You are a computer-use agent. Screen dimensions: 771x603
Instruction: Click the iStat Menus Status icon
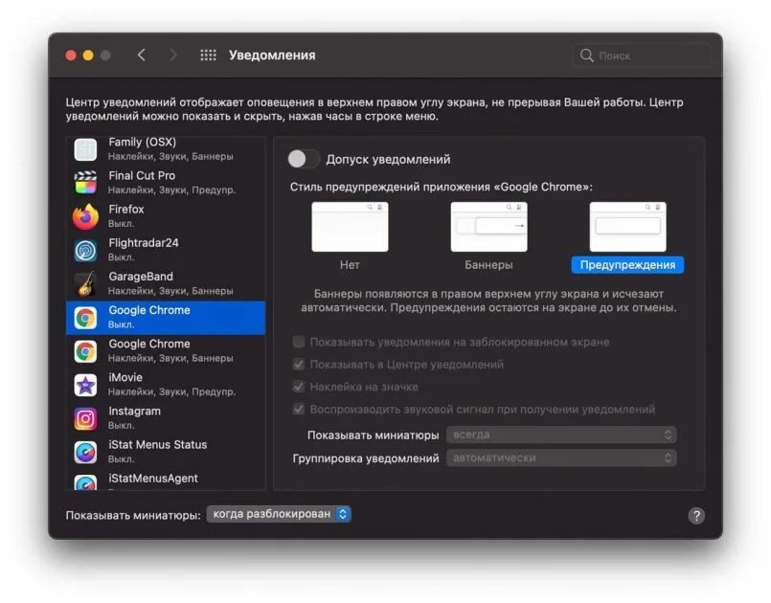(x=85, y=452)
